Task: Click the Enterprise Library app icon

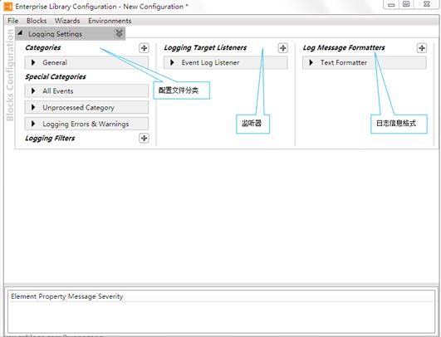Action: [x=7, y=7]
